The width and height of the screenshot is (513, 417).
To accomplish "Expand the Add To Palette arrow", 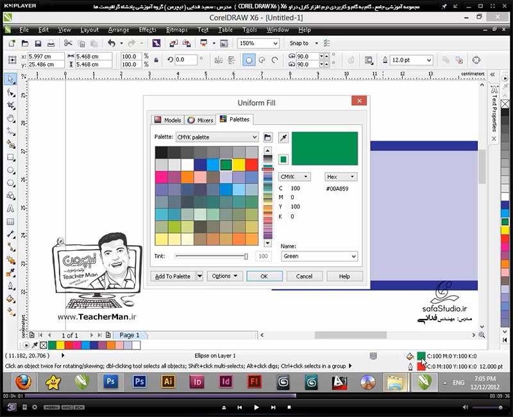I will point(199,276).
